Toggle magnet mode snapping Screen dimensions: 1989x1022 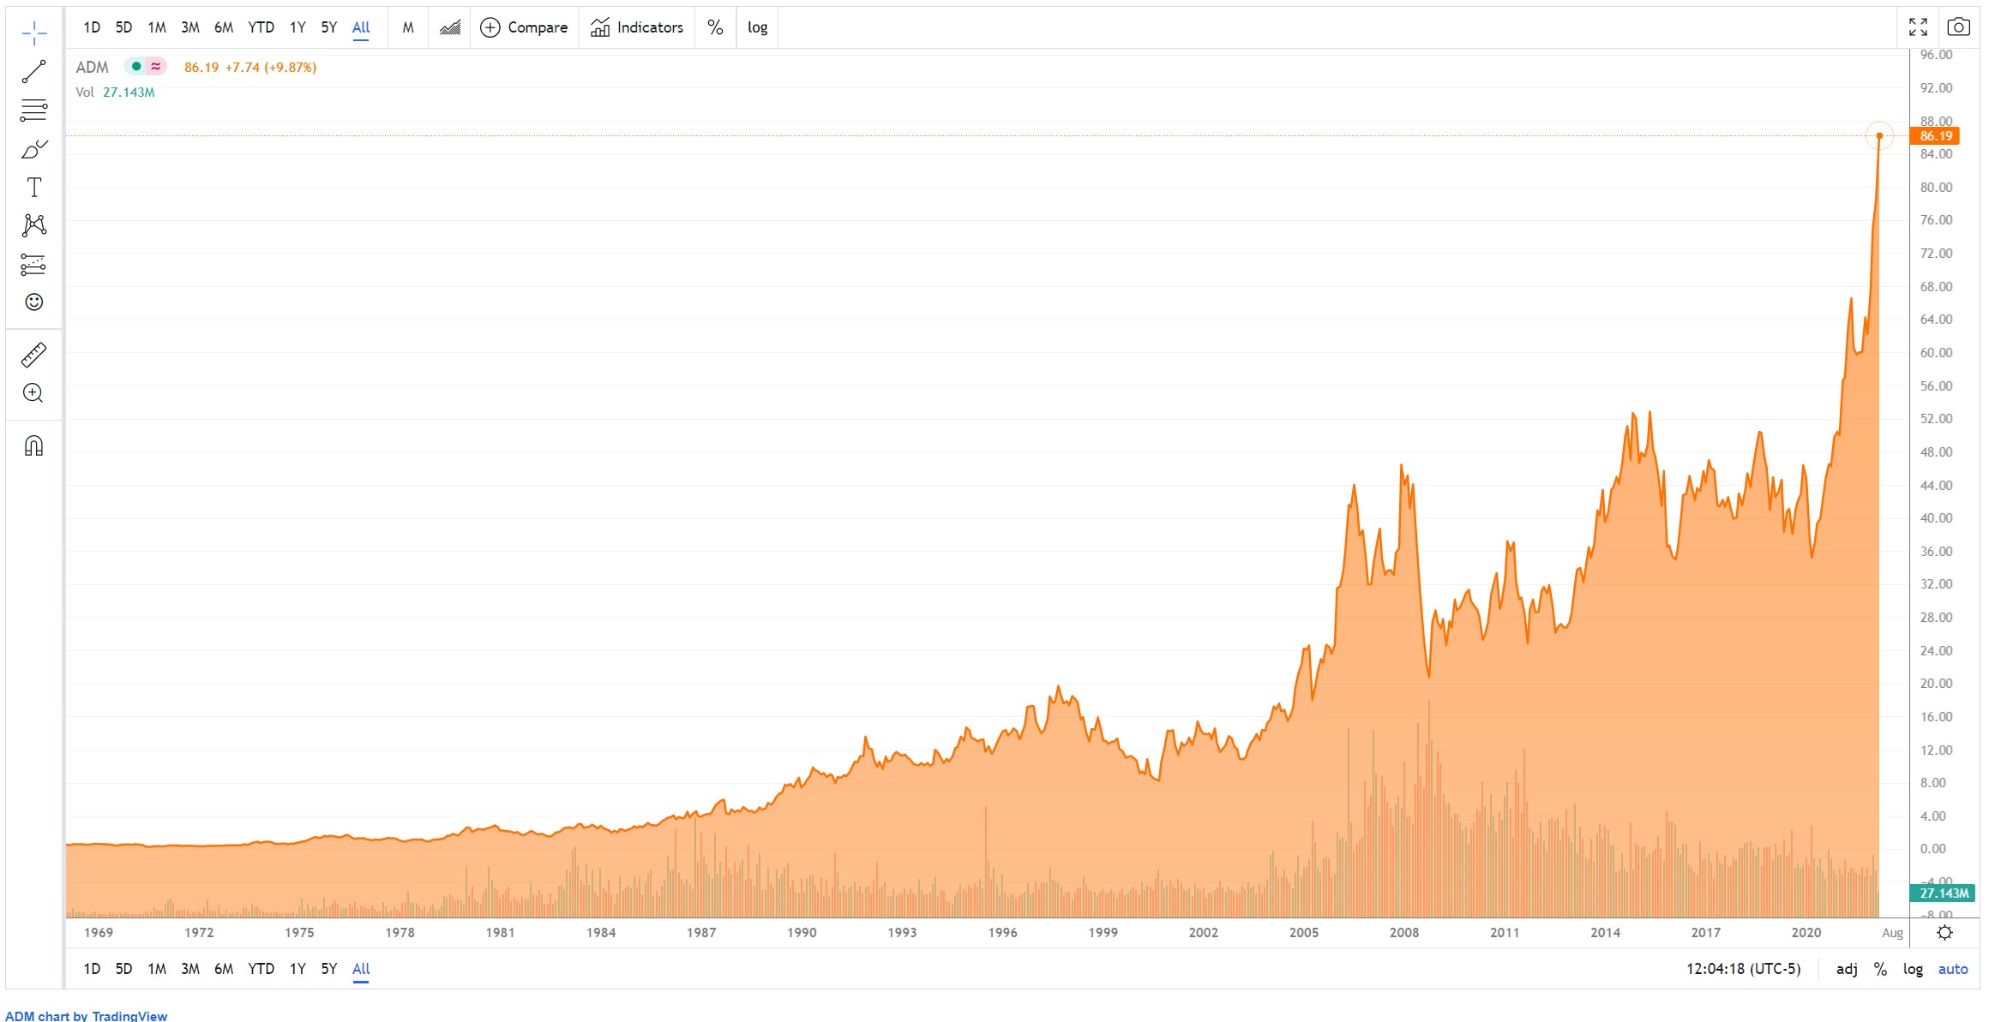click(x=33, y=445)
